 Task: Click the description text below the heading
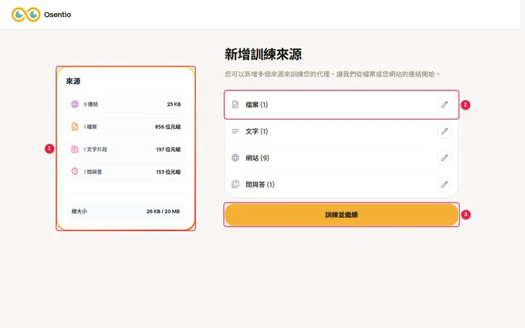(332, 74)
